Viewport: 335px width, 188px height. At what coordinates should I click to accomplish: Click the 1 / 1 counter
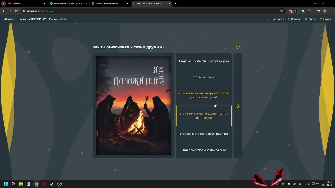(238, 47)
